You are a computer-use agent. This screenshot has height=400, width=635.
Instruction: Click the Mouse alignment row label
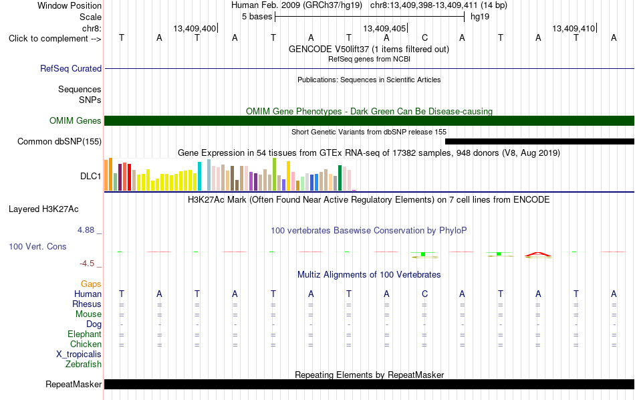point(88,314)
